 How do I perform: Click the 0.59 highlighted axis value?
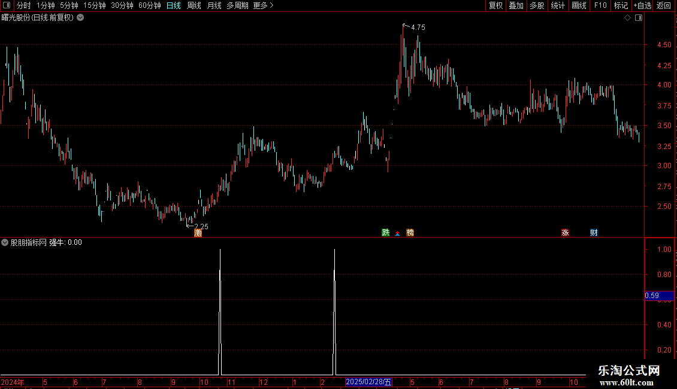click(659, 296)
